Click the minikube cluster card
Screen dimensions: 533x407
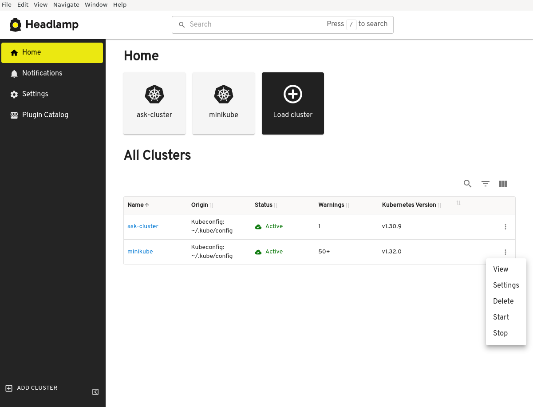[x=224, y=103]
